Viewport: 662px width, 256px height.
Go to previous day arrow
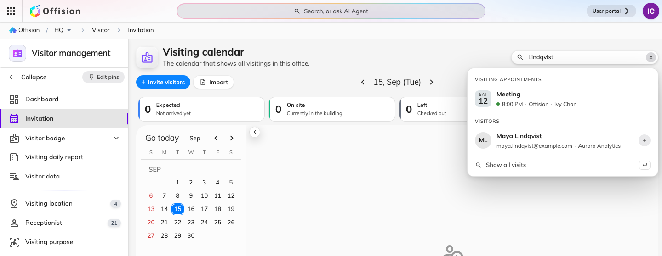(x=363, y=82)
